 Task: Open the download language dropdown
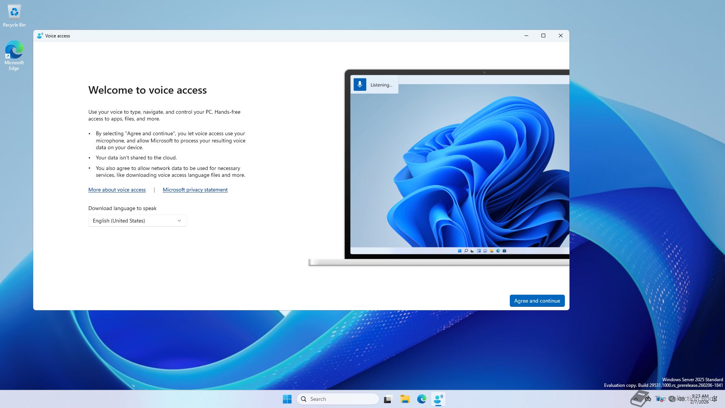pyautogui.click(x=137, y=221)
